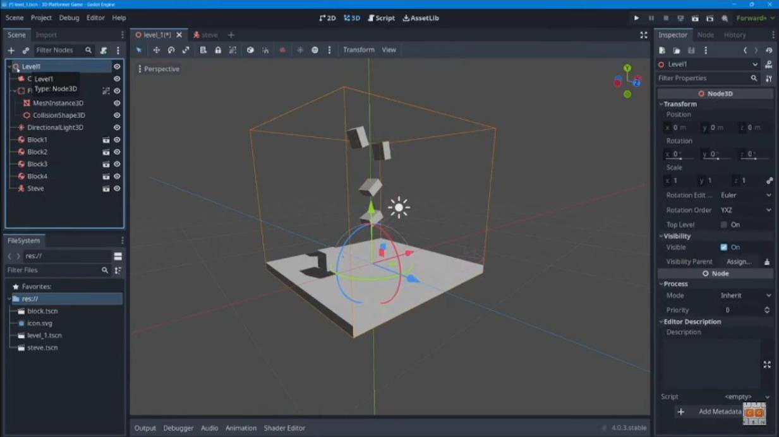Toggle Steve node visibility eye
Screen dimensions: 779x437
pyautogui.click(x=117, y=189)
